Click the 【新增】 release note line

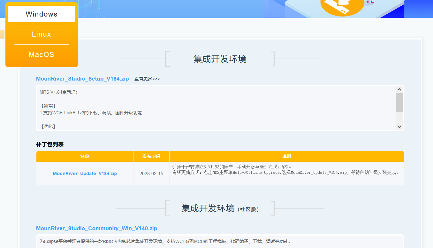click(x=49, y=106)
